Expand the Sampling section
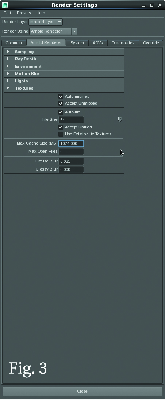This screenshot has width=165, height=400. tap(64, 52)
